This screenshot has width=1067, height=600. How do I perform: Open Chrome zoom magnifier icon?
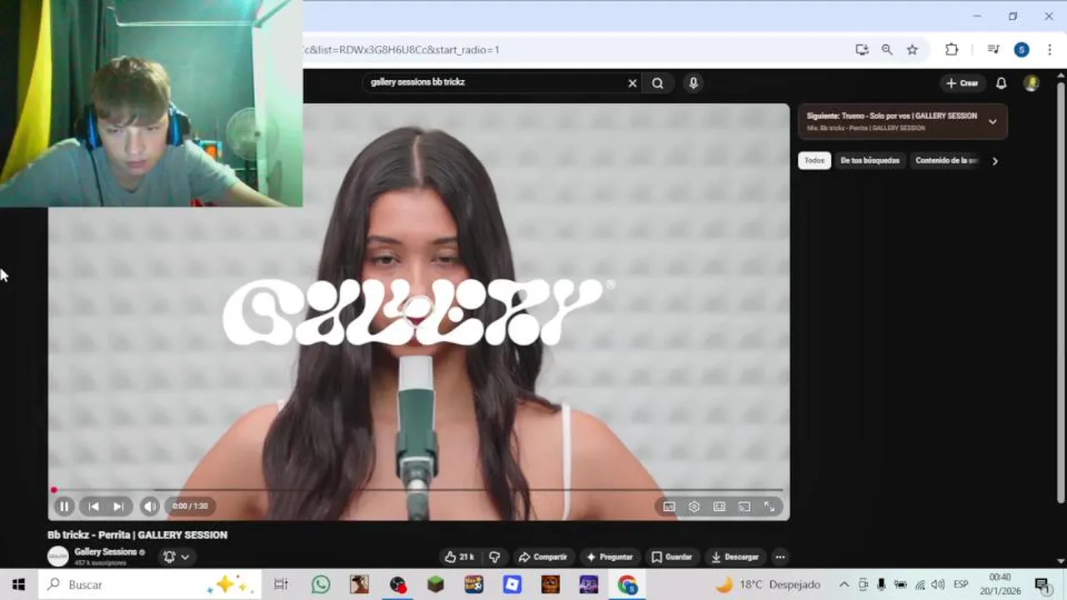click(887, 50)
